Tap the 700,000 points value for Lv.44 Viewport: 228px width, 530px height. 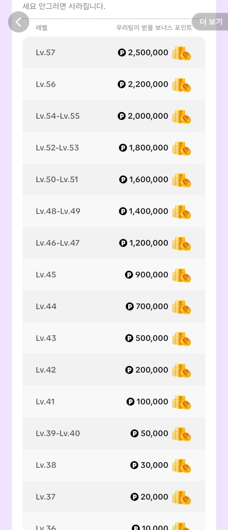(x=152, y=306)
